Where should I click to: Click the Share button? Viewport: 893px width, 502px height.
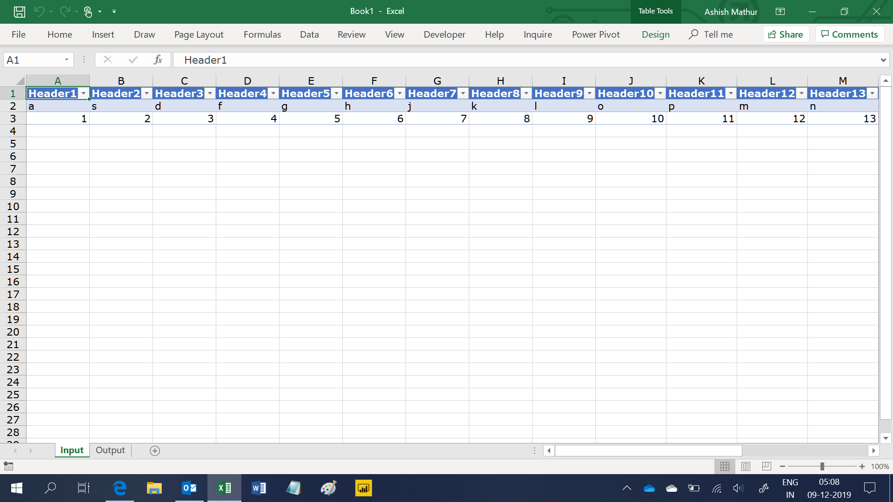point(786,34)
